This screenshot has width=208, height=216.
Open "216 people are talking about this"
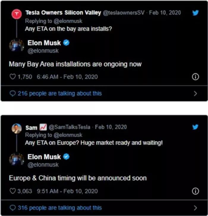59,94
